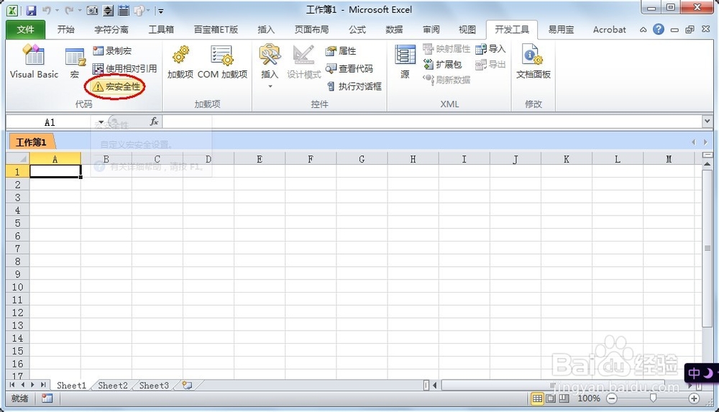Click Undo in Quick Access Toolbar
719x412 pixels.
[x=46, y=10]
